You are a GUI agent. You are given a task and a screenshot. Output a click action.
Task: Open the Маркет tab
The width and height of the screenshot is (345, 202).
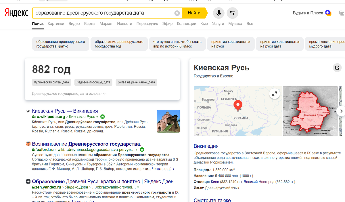point(106,24)
